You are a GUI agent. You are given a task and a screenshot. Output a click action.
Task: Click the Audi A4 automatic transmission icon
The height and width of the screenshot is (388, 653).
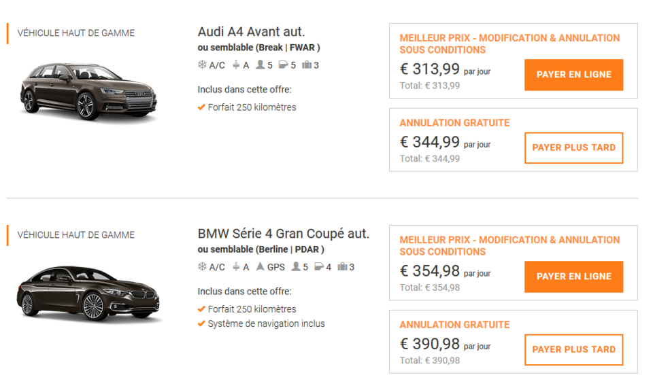[237, 65]
